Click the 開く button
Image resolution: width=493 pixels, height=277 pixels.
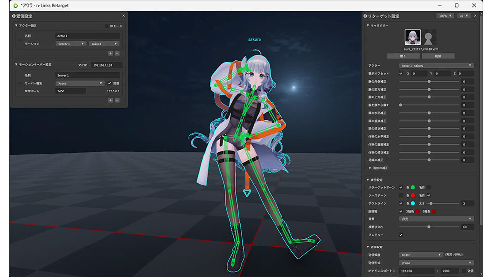point(403,56)
